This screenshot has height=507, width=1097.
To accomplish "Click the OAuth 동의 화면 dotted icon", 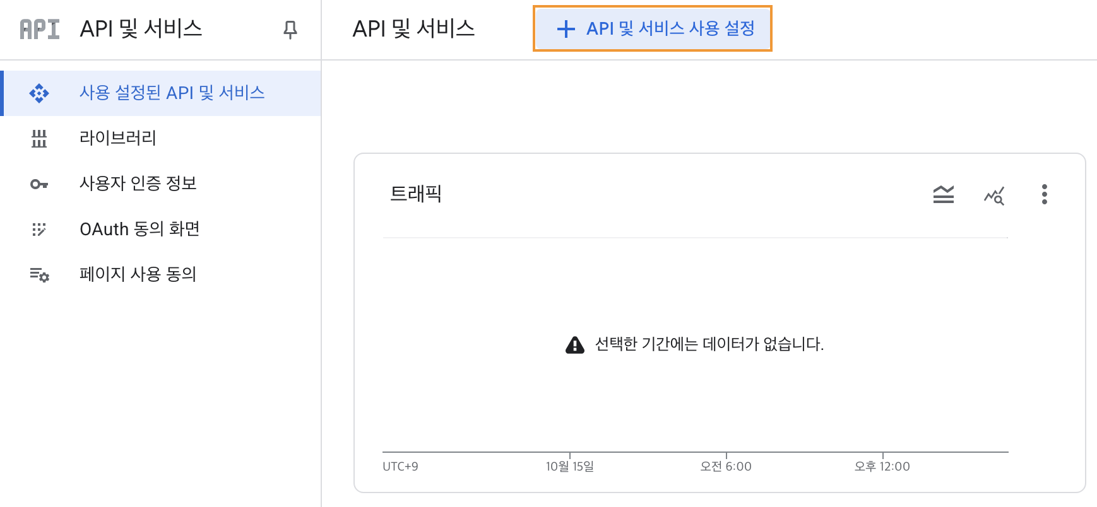I will 39,230.
